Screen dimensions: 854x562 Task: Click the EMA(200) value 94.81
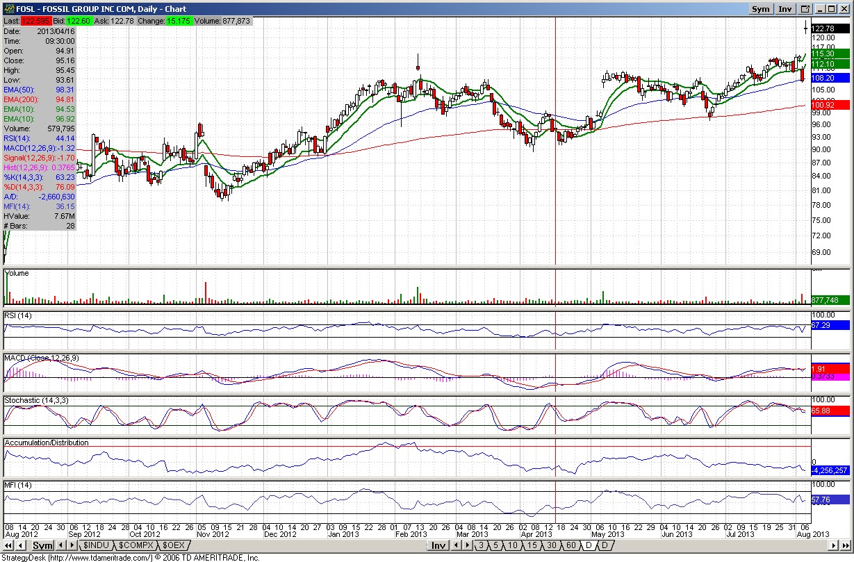click(65, 99)
